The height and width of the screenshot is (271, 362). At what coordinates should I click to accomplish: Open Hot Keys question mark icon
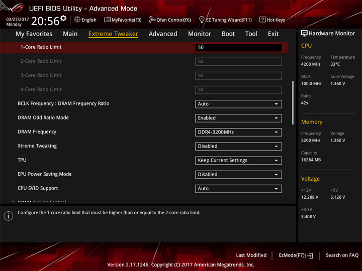point(262,20)
